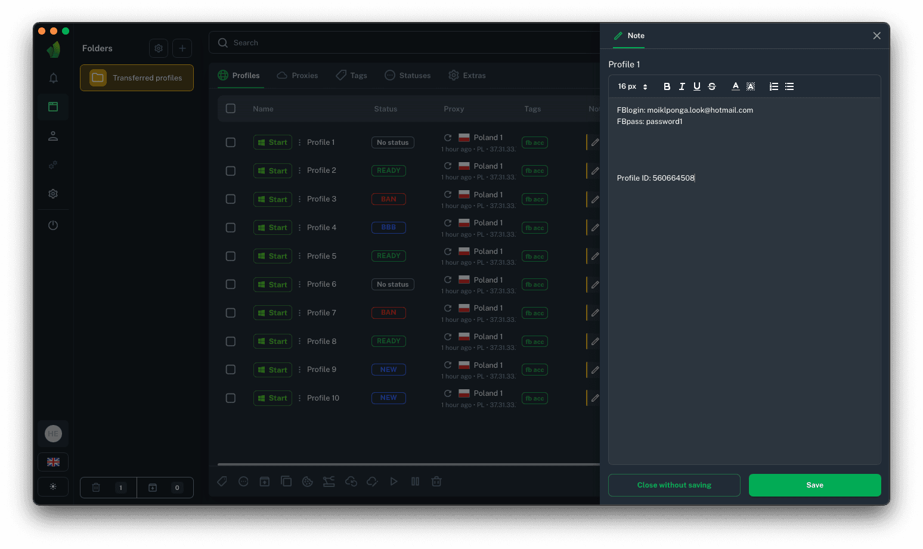Select the Profile 7 checkbox
Screen dimensions: 923x549
coord(231,313)
